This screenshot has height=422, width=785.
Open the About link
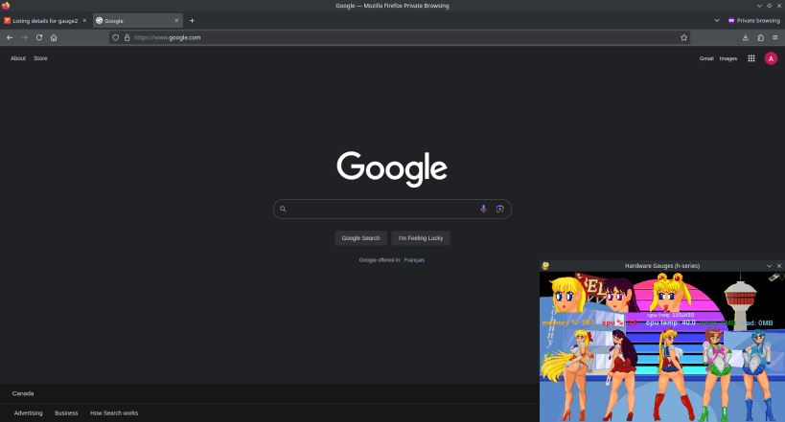coord(18,58)
